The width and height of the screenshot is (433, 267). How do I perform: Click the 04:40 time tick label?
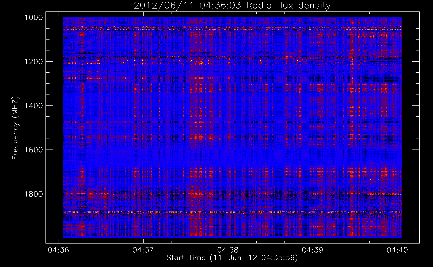397,250
